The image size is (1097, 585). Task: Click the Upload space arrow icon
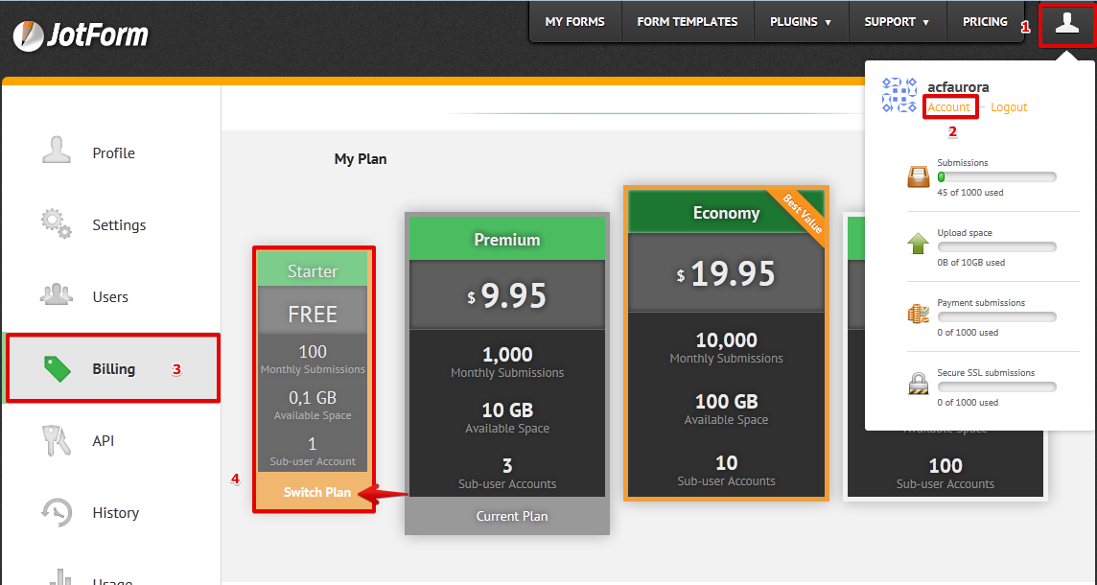point(918,245)
